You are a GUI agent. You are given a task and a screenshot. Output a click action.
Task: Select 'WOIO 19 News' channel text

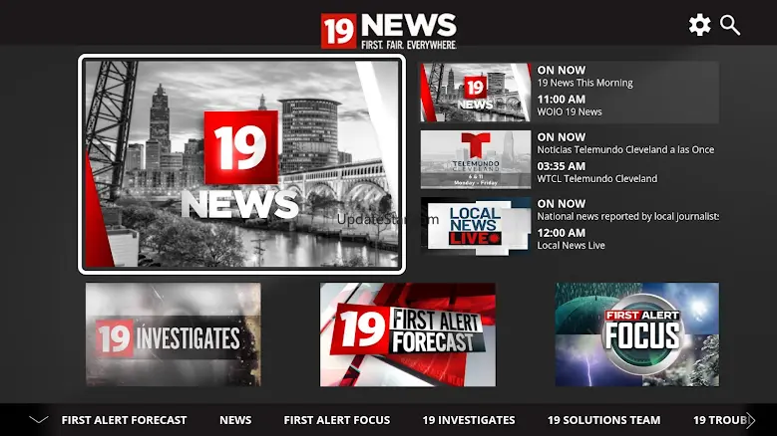coord(570,112)
